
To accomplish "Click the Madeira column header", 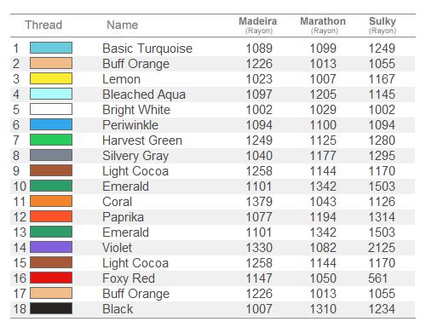I will (x=258, y=25).
